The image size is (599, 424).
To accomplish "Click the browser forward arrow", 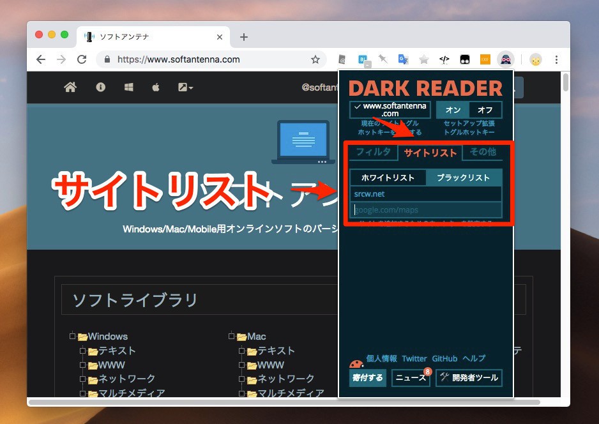I will [61, 59].
